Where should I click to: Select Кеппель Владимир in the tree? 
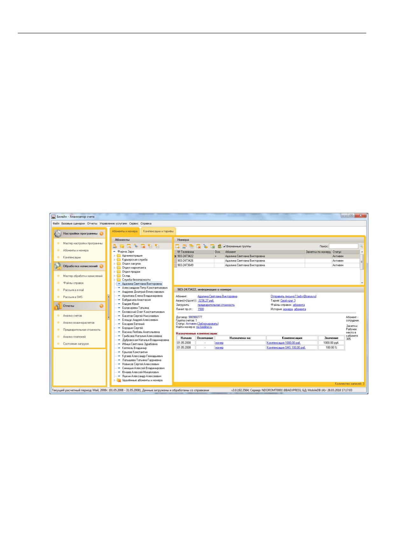(x=135, y=348)
